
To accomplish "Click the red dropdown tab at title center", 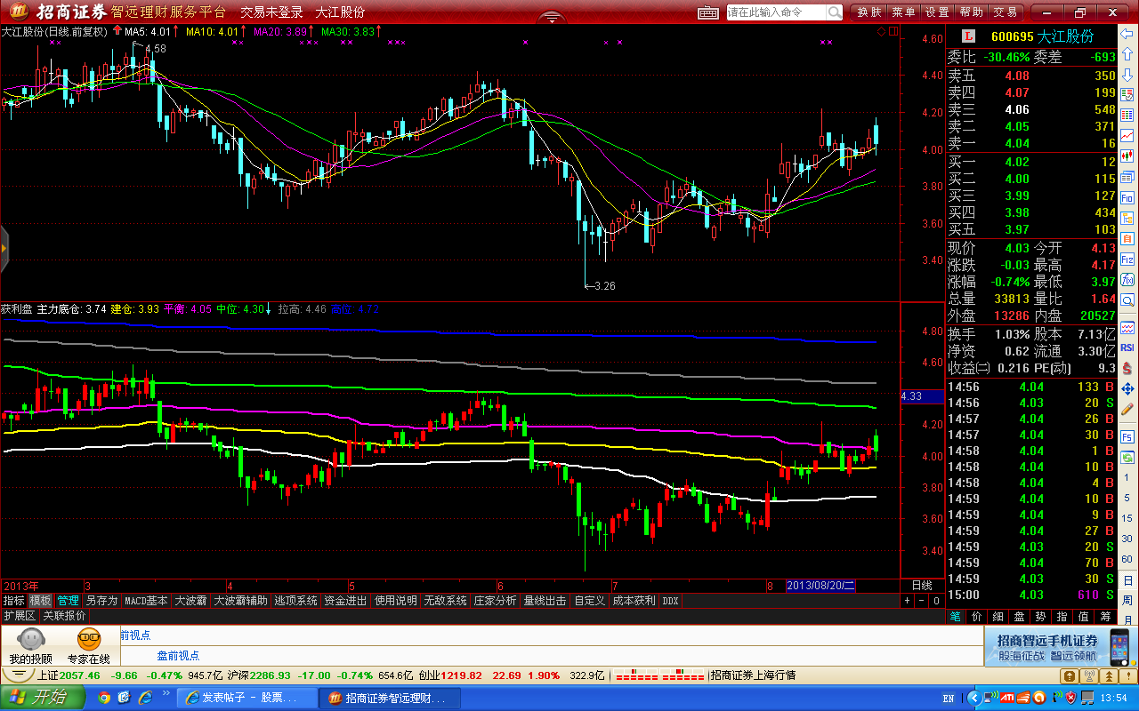I will (x=552, y=17).
